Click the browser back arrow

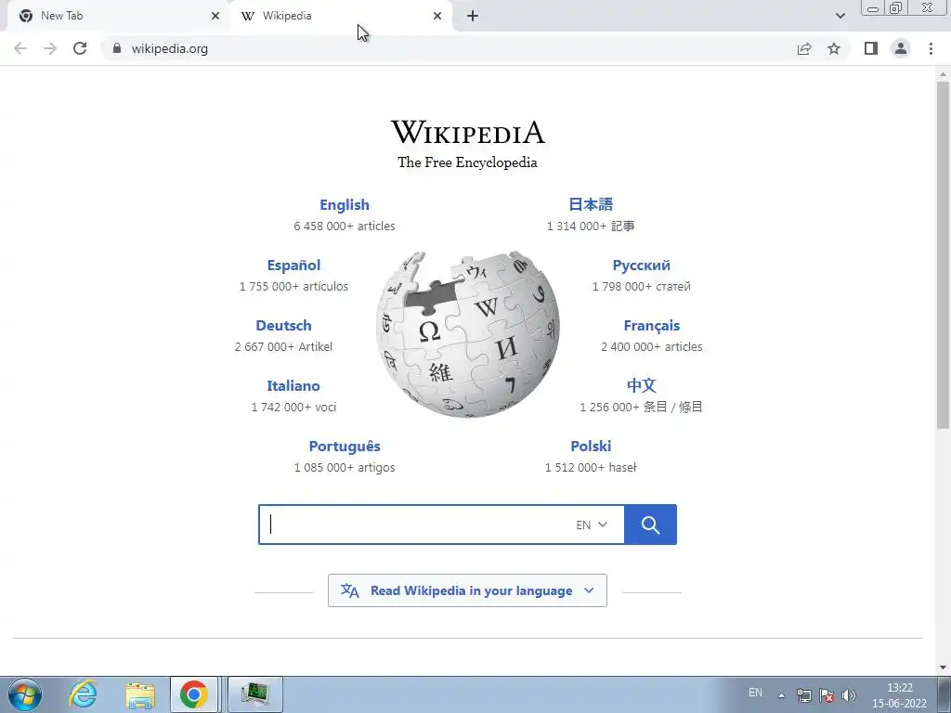tap(20, 48)
